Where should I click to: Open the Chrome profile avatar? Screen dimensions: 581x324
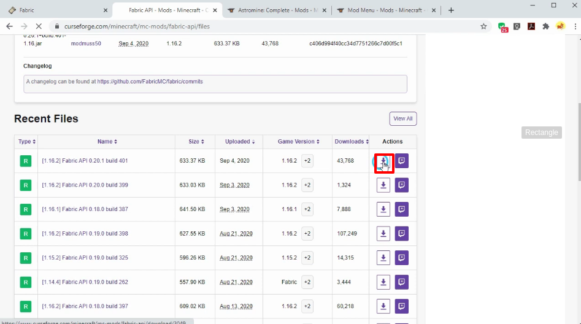[560, 26]
